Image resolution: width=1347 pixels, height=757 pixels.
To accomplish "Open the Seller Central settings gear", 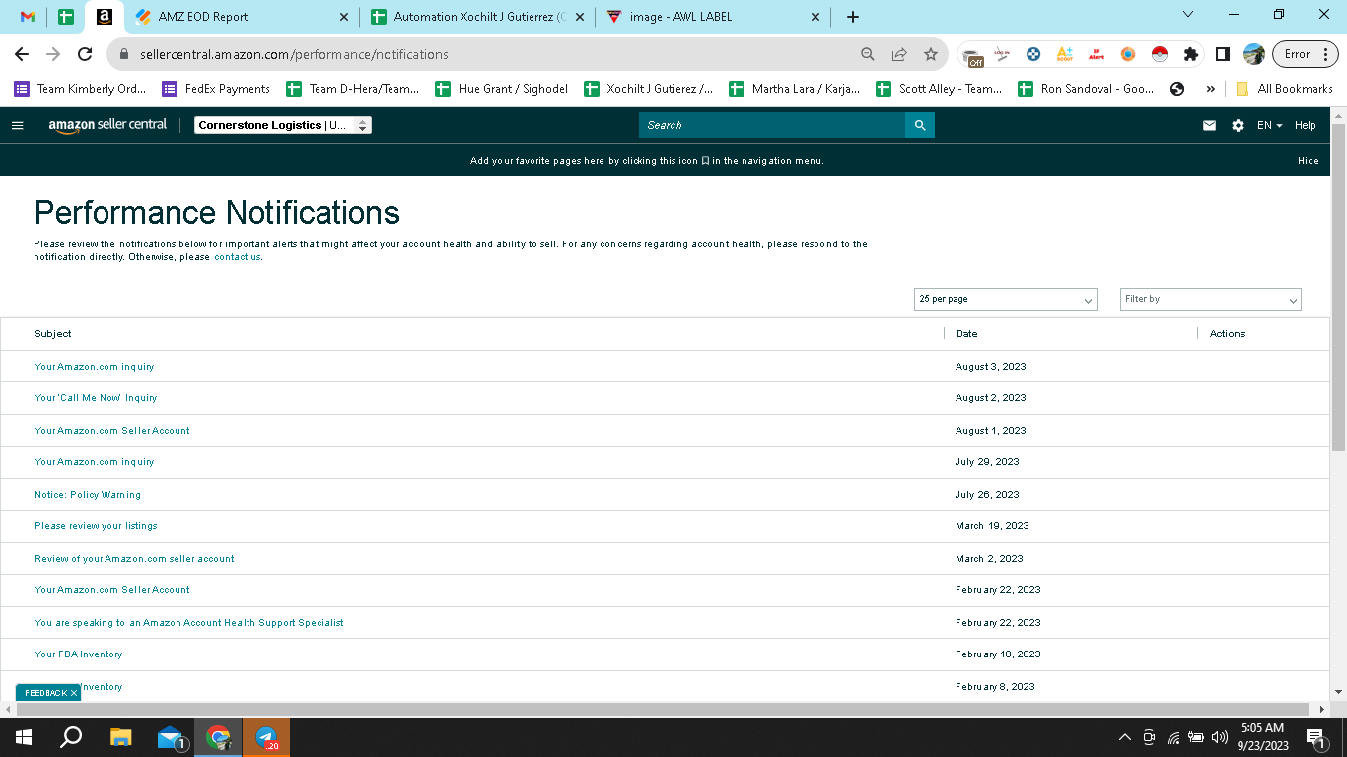I will [x=1238, y=125].
